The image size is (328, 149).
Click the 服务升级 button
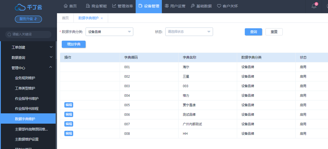[x=28, y=19]
